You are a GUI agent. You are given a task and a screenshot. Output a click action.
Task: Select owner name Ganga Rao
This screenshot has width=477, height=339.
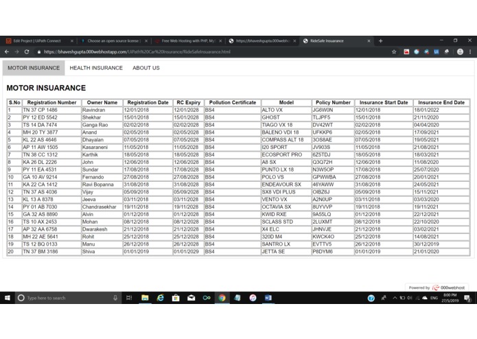point(102,125)
